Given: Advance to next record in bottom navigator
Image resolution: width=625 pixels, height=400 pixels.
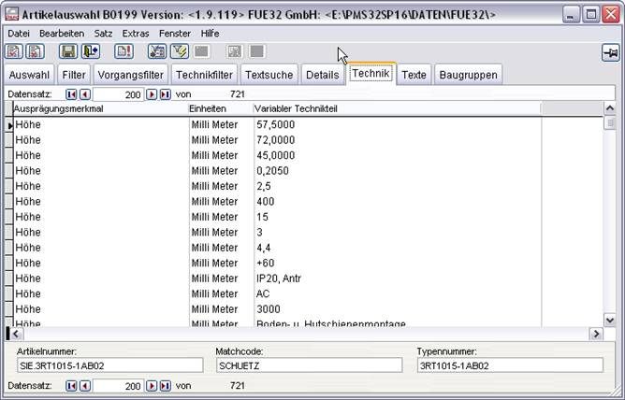Looking at the screenshot, I should tap(152, 385).
